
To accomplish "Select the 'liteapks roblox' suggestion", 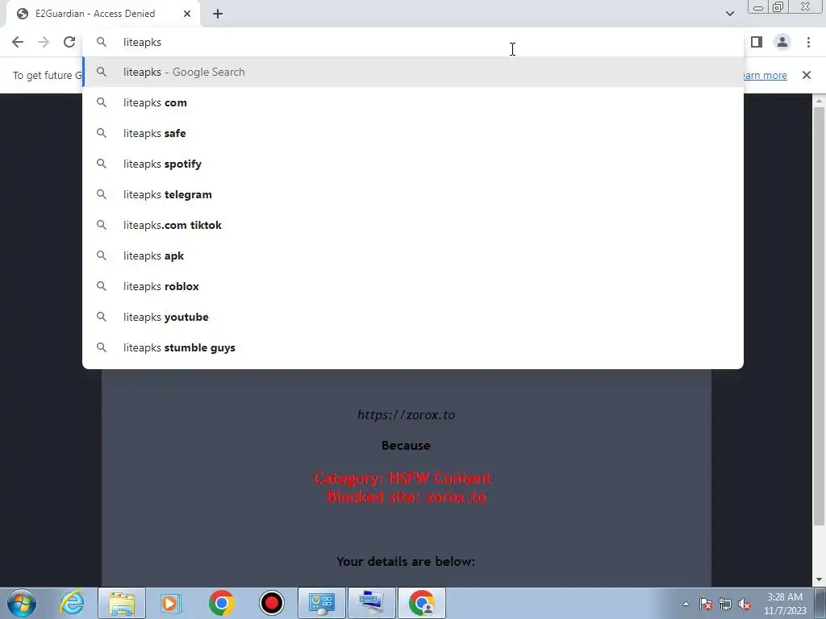I will pos(413,286).
